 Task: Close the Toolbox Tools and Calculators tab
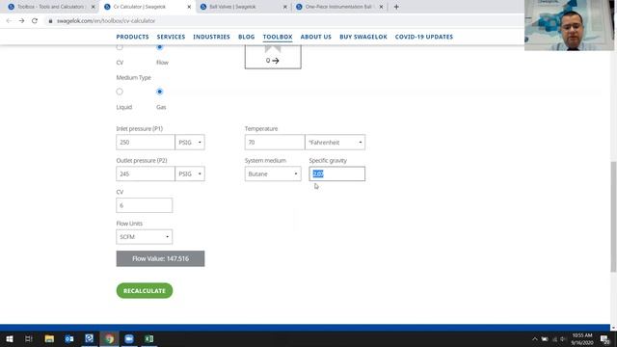(x=94, y=7)
